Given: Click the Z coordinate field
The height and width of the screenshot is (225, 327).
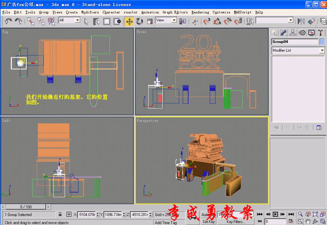Looking at the screenshot, I should pyautogui.click(x=140, y=214).
